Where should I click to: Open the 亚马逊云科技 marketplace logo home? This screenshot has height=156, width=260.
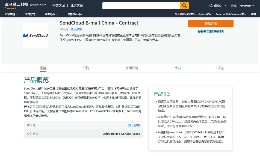coord(26,5)
